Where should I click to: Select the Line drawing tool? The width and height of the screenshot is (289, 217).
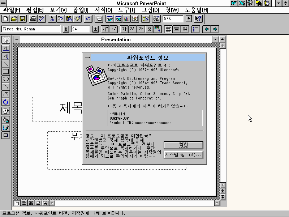[x=6, y=64]
